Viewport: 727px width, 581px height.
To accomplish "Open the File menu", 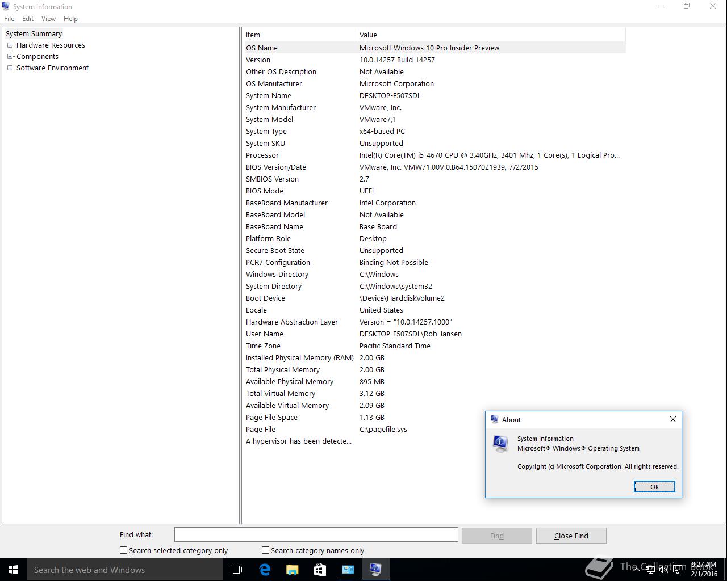I will click(x=9, y=18).
